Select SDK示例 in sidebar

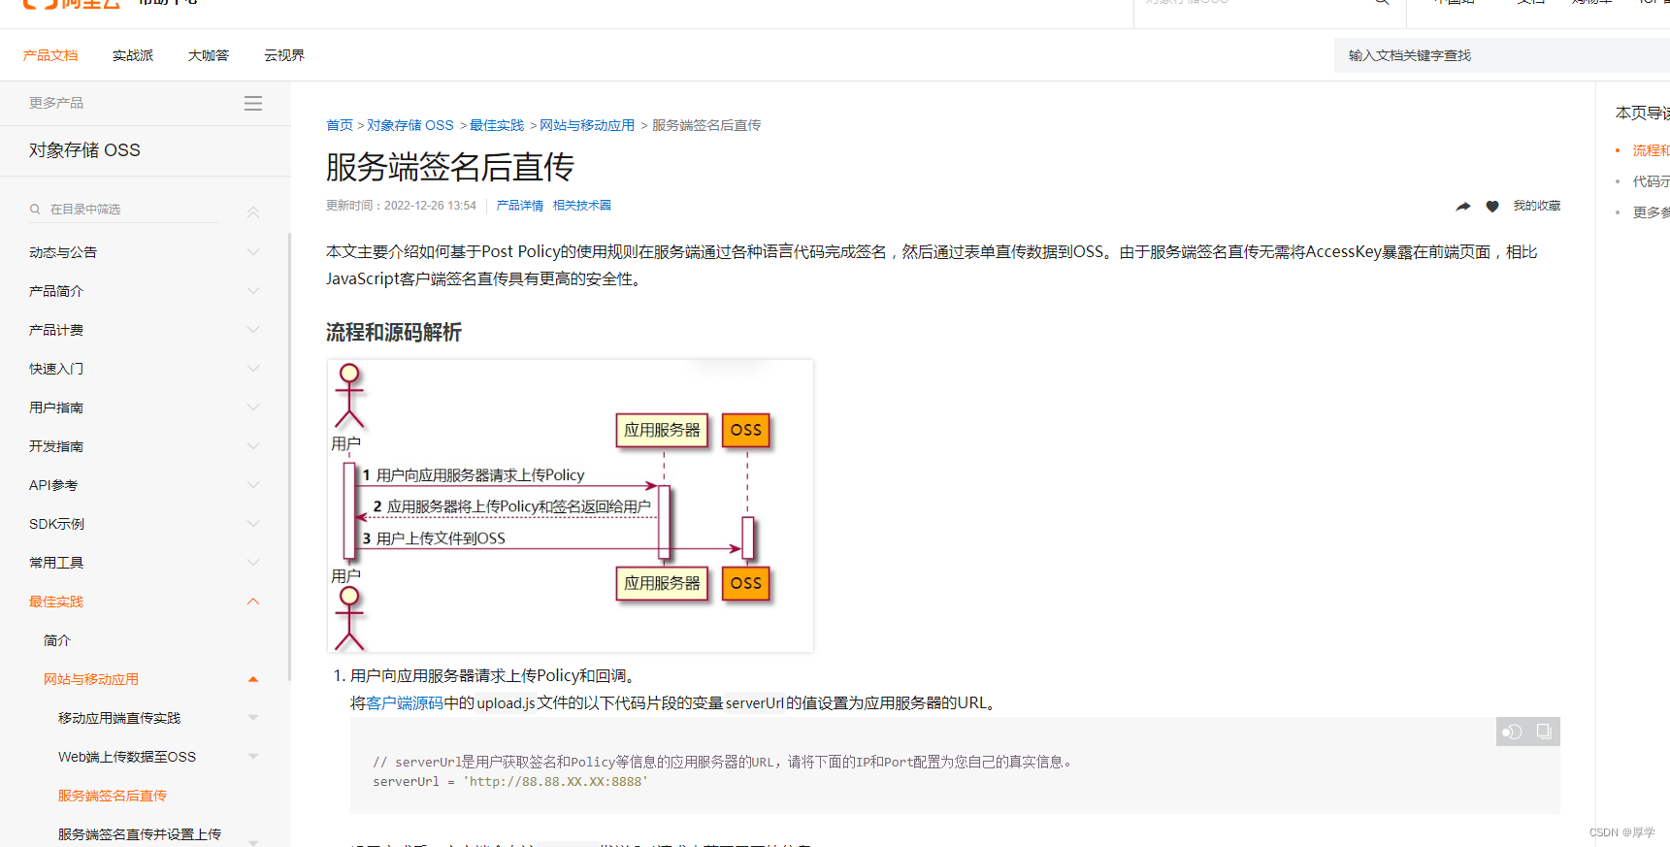point(57,524)
